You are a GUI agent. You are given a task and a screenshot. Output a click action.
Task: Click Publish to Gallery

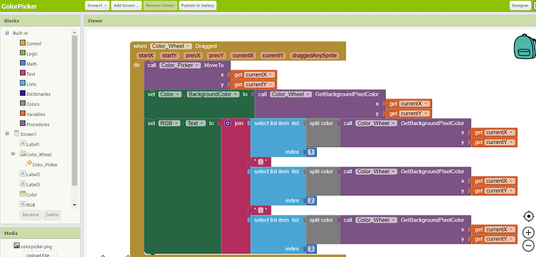(198, 5)
